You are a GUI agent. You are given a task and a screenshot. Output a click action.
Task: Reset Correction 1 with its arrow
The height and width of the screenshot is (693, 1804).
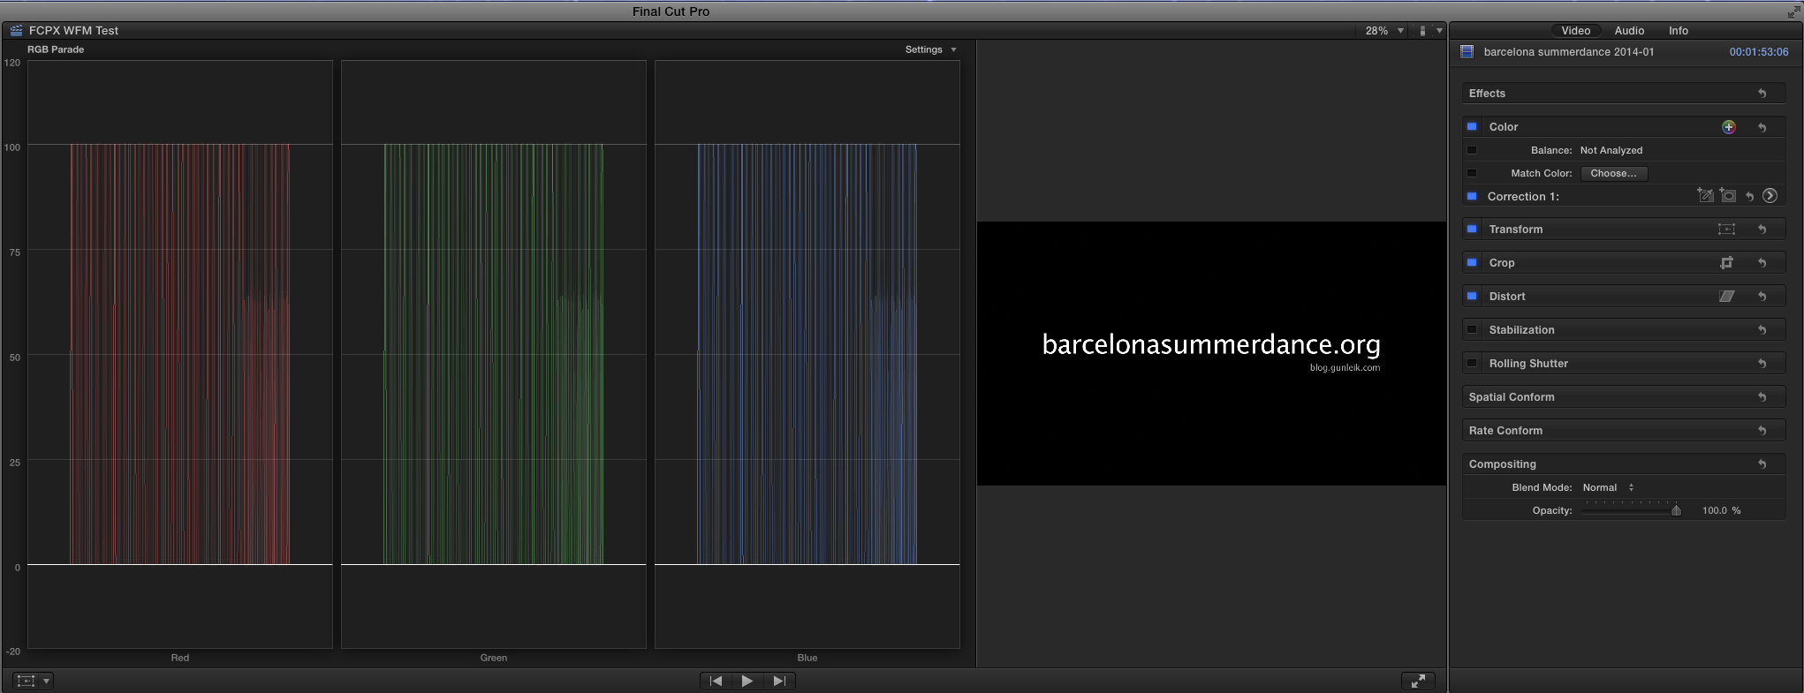(1749, 197)
